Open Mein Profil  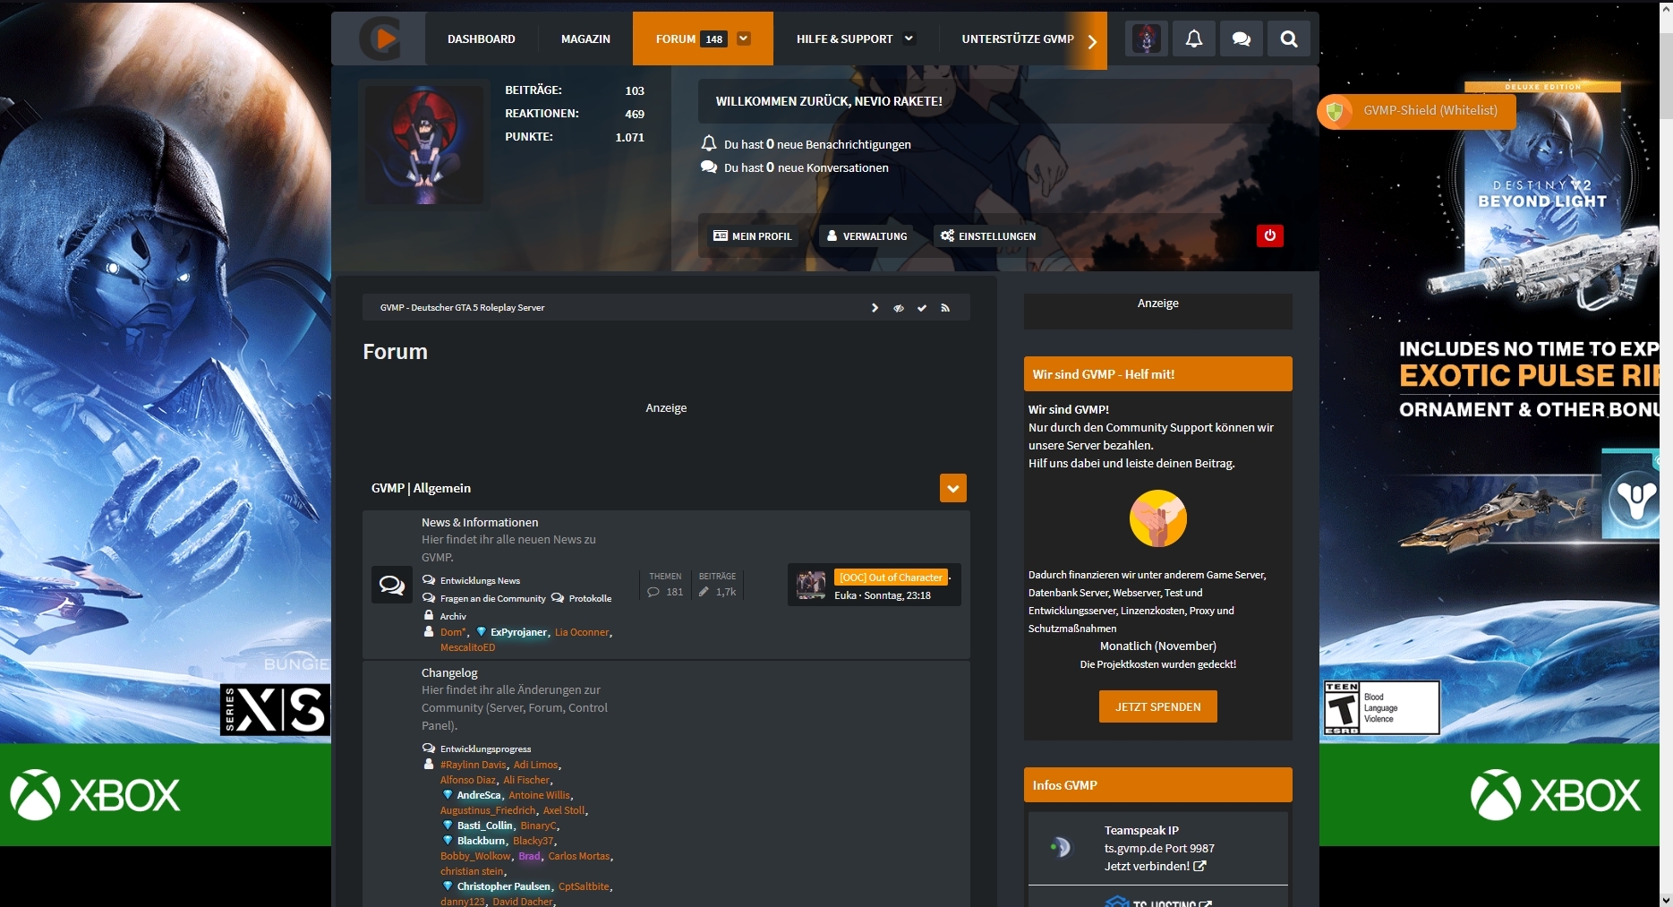pyautogui.click(x=753, y=235)
